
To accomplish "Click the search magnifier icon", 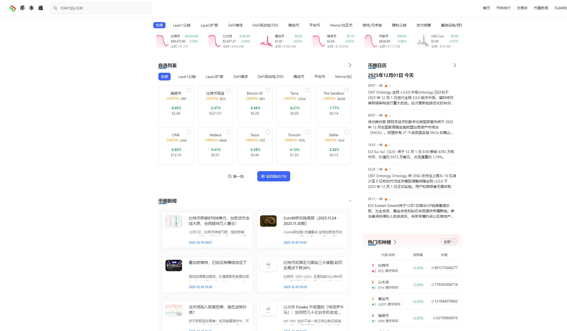I will pos(55,8).
